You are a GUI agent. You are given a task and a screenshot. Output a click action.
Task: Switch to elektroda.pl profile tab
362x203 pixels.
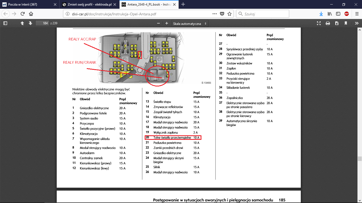point(89,4)
